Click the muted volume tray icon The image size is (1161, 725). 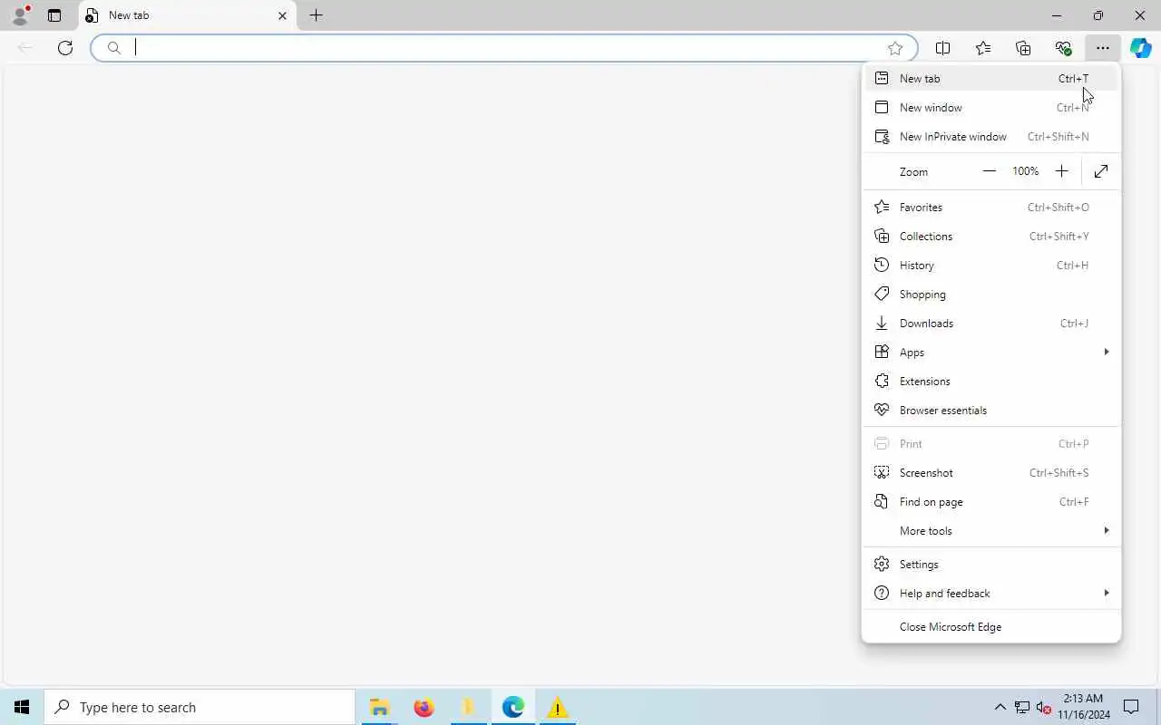click(1043, 707)
